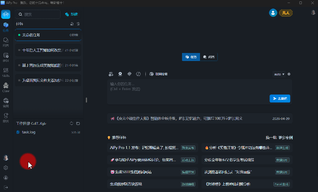
Task: Select the 未命名任务 task entry
Action: click(48, 35)
